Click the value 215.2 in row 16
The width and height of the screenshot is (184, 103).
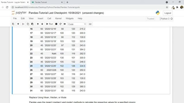83,29
